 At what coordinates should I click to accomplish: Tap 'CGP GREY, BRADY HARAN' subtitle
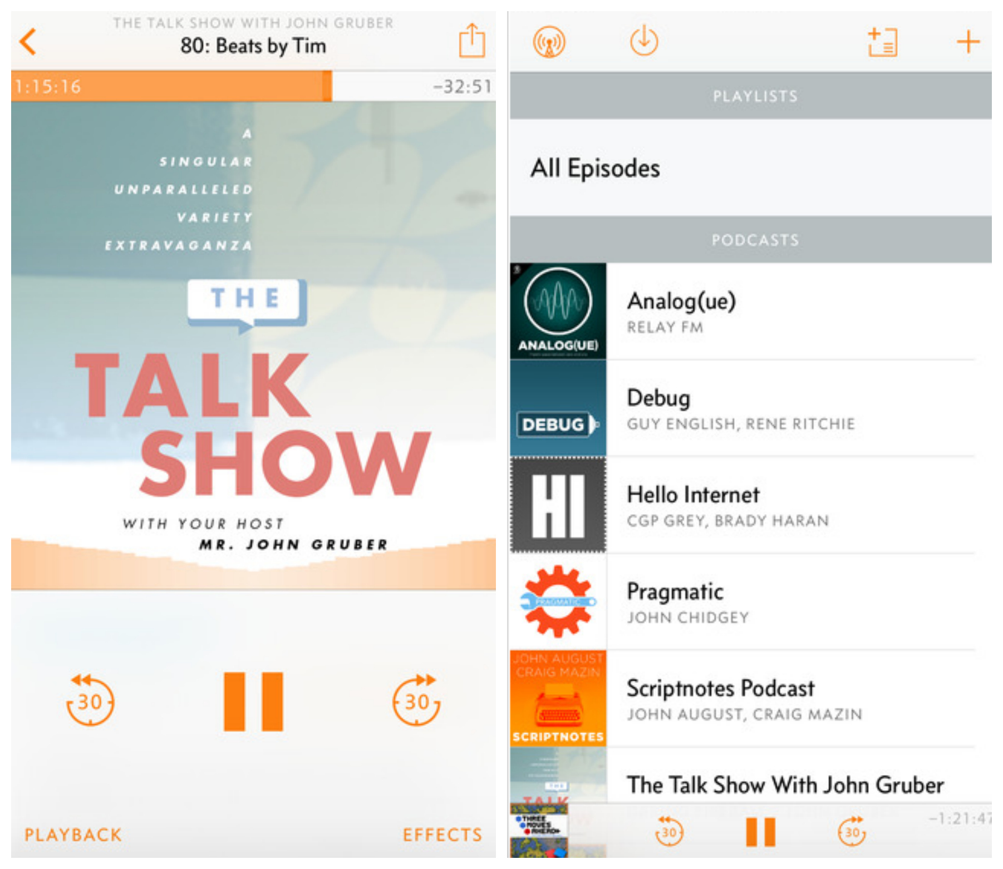[728, 521]
